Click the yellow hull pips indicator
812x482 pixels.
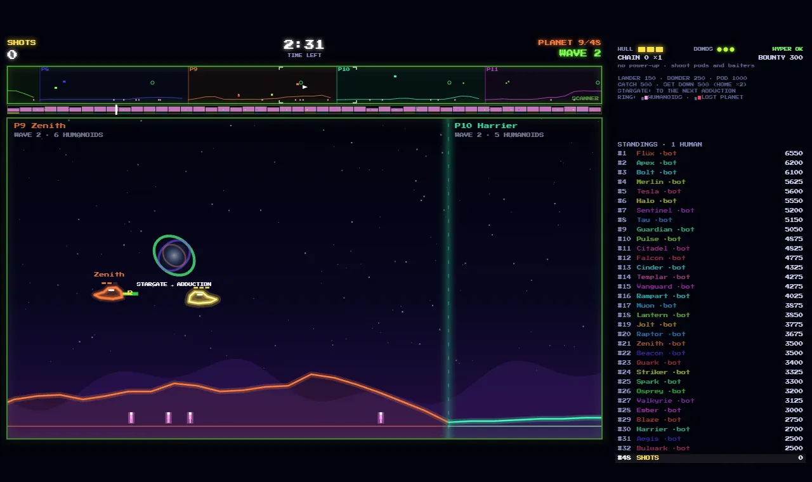[x=650, y=49]
